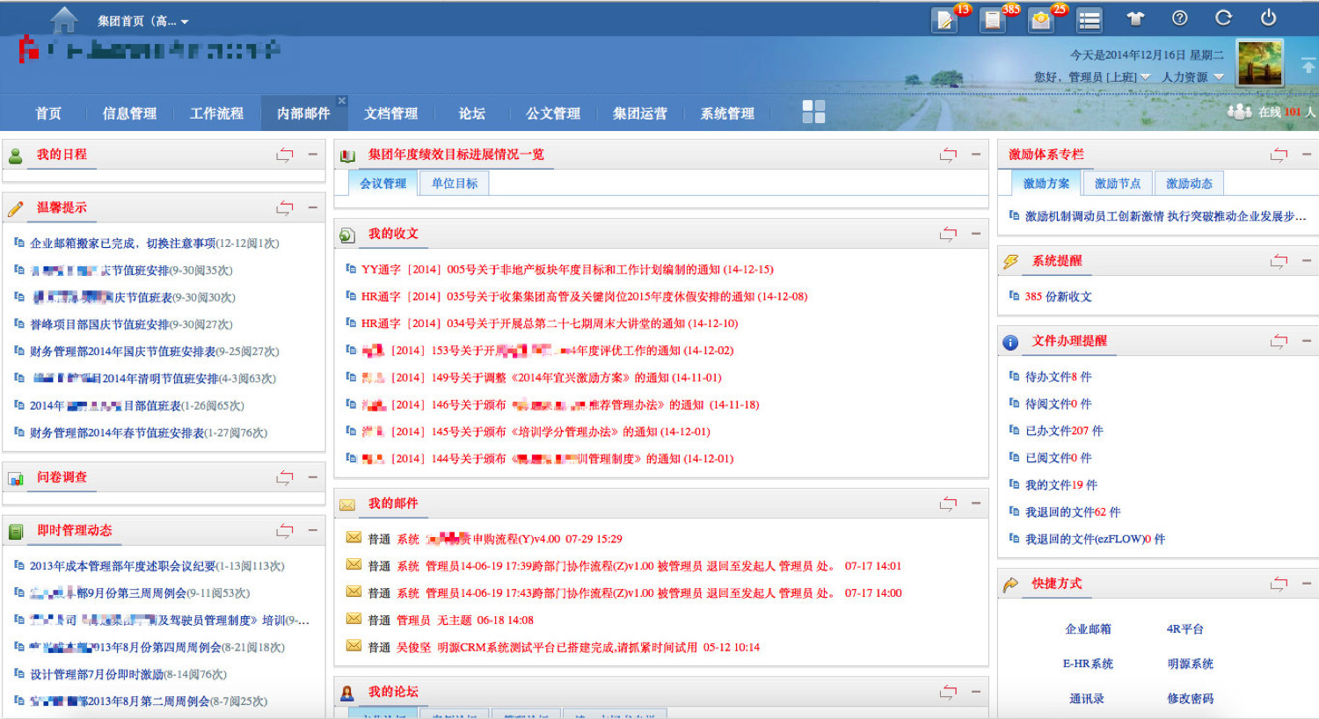Click the T-shirt skin theme icon
Viewport: 1319px width, 719px height.
click(1135, 18)
